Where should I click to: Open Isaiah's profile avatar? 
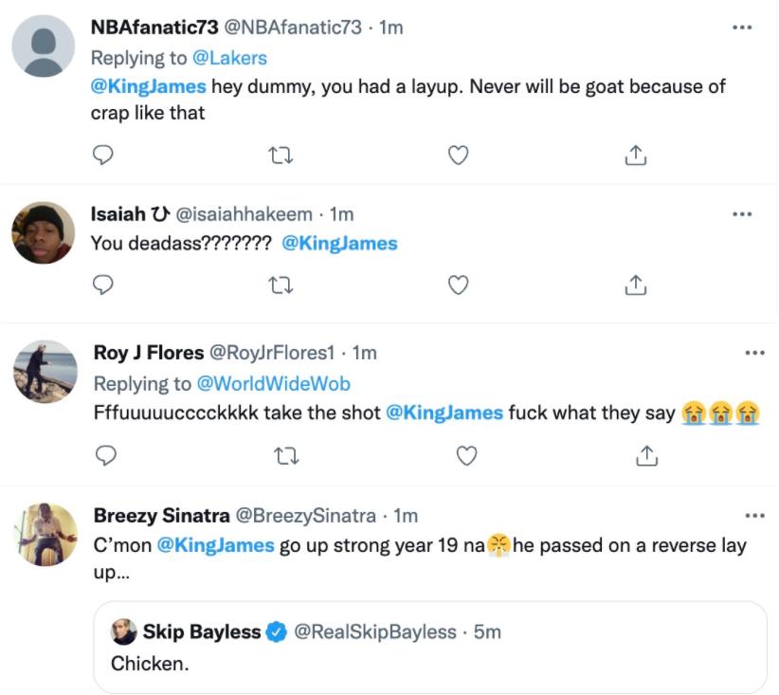click(44, 232)
